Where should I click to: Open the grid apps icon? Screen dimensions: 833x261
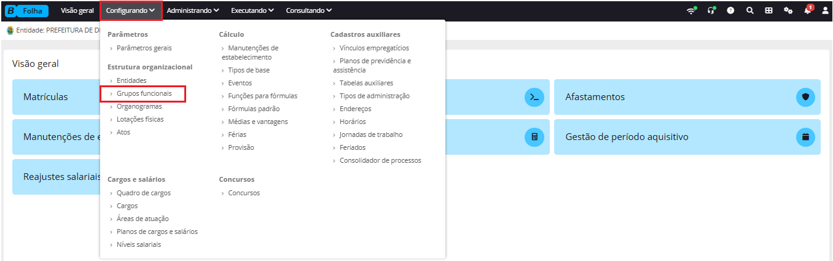pyautogui.click(x=768, y=10)
